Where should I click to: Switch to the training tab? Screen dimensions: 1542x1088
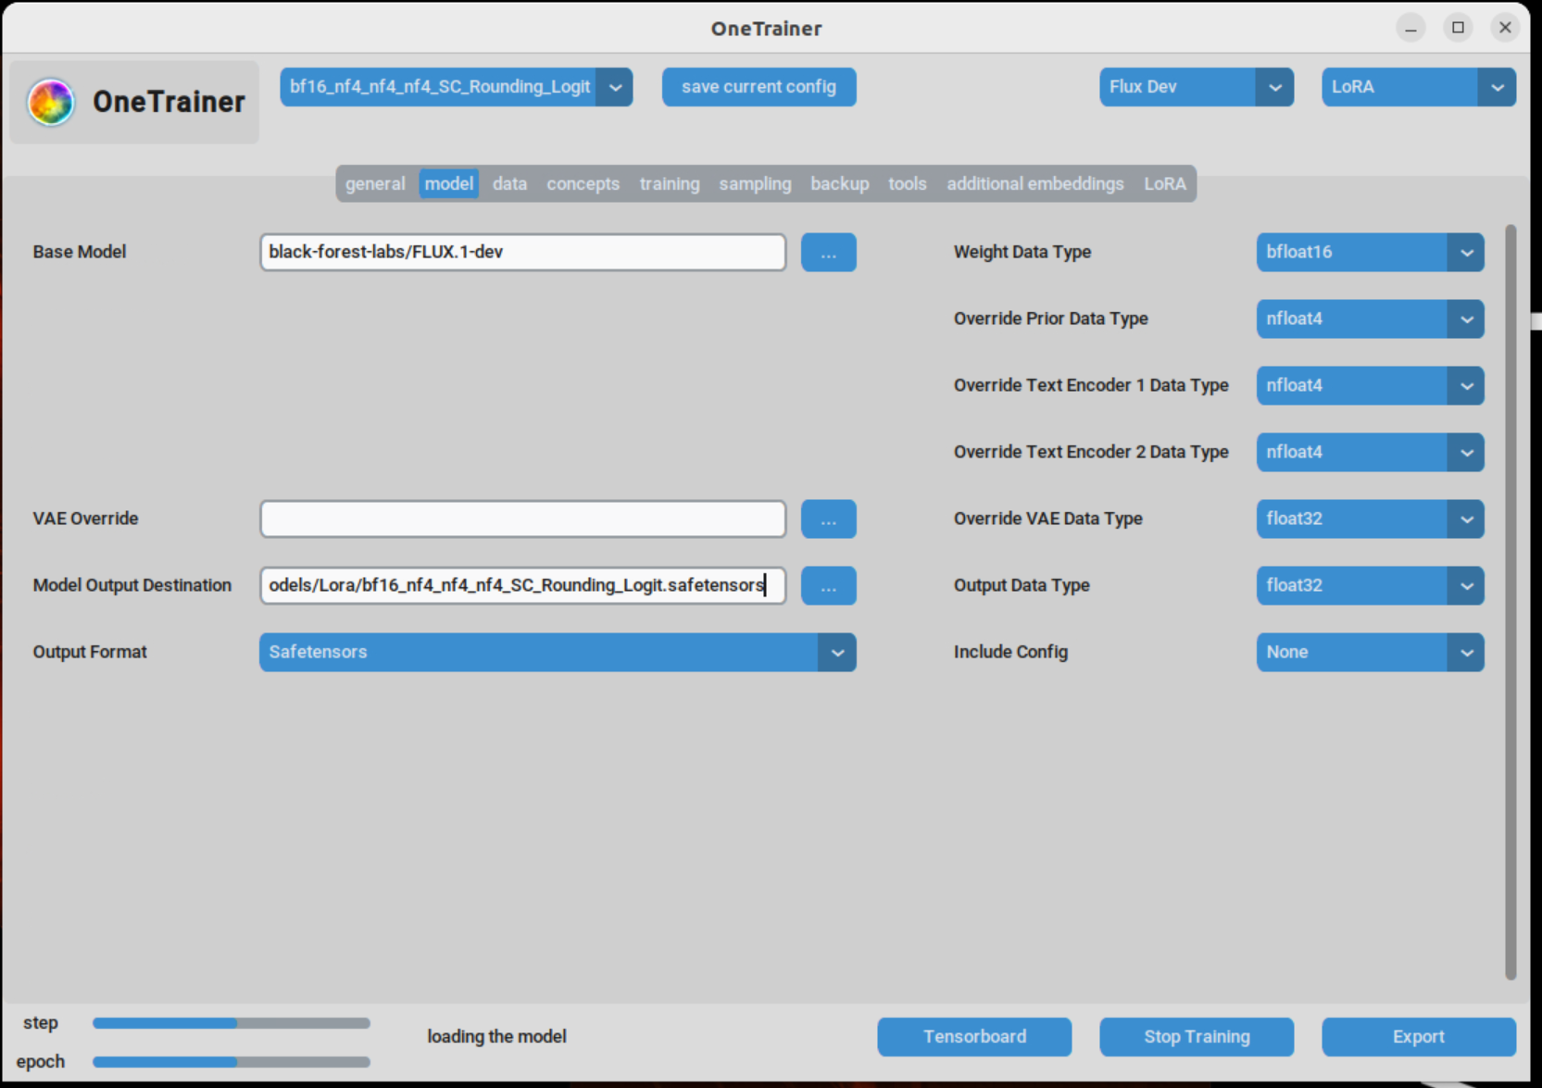click(x=670, y=183)
